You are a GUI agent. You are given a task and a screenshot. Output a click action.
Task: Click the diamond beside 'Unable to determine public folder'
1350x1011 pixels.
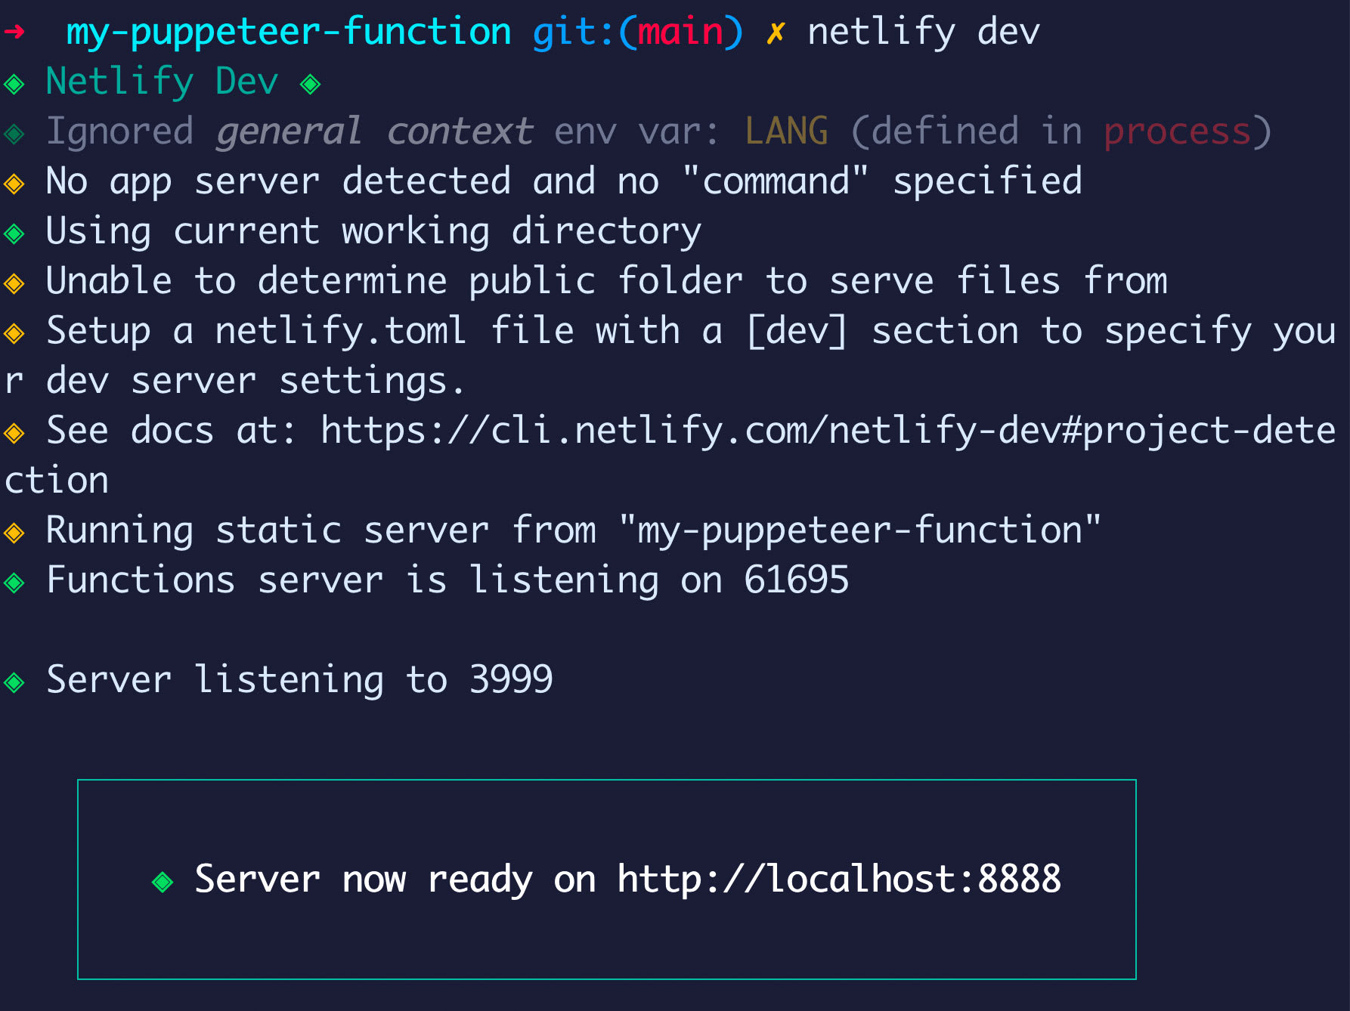click(14, 283)
